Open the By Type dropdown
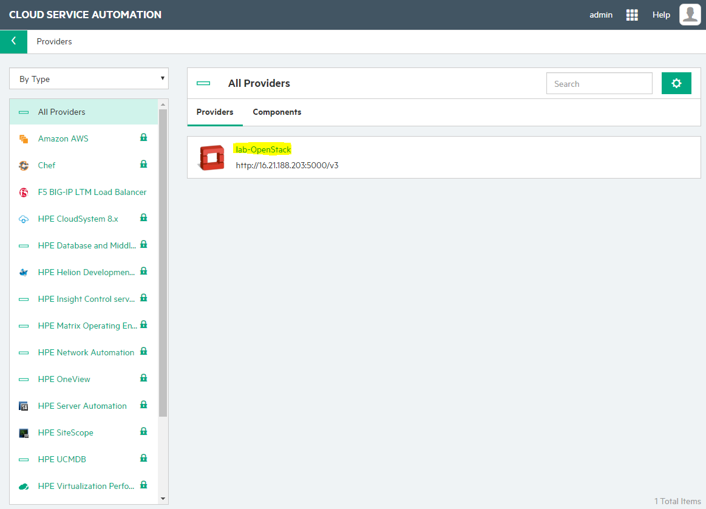Screen dimensions: 706x509 (89, 79)
